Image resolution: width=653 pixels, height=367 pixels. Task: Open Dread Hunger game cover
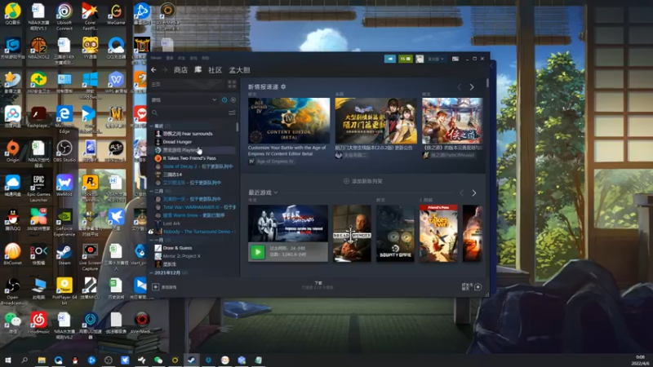click(352, 233)
